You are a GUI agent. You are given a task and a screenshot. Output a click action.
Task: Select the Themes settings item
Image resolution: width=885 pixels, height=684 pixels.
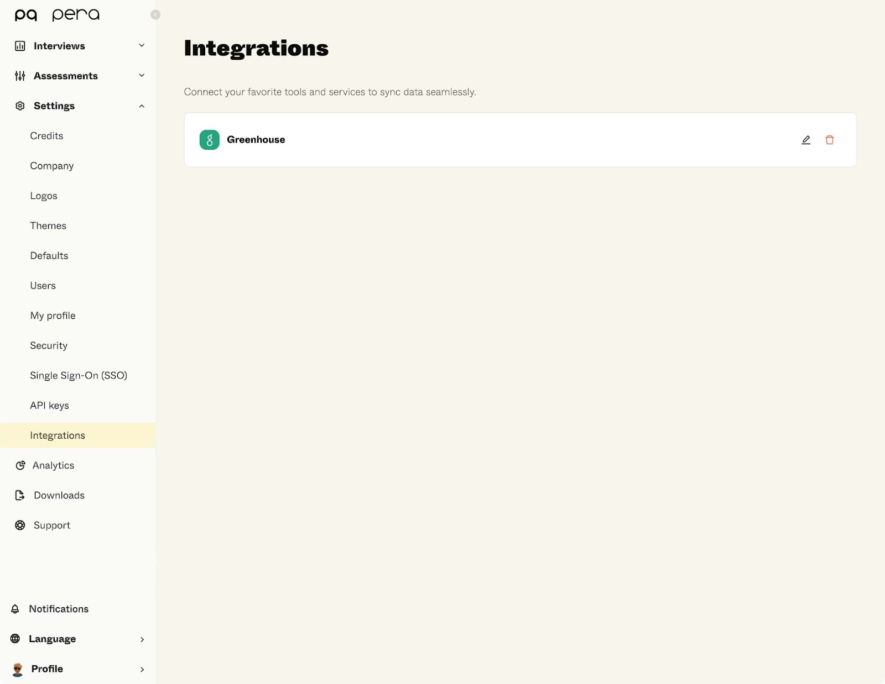pyautogui.click(x=48, y=225)
